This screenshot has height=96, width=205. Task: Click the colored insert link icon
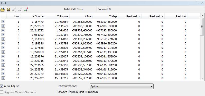coord(26,9)
